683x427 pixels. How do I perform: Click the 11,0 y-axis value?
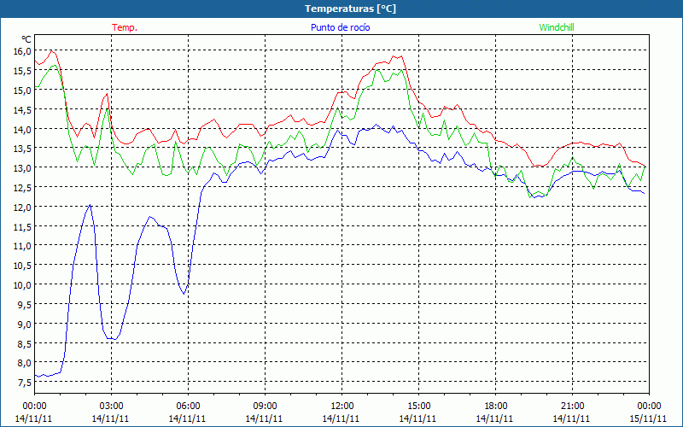23,246
